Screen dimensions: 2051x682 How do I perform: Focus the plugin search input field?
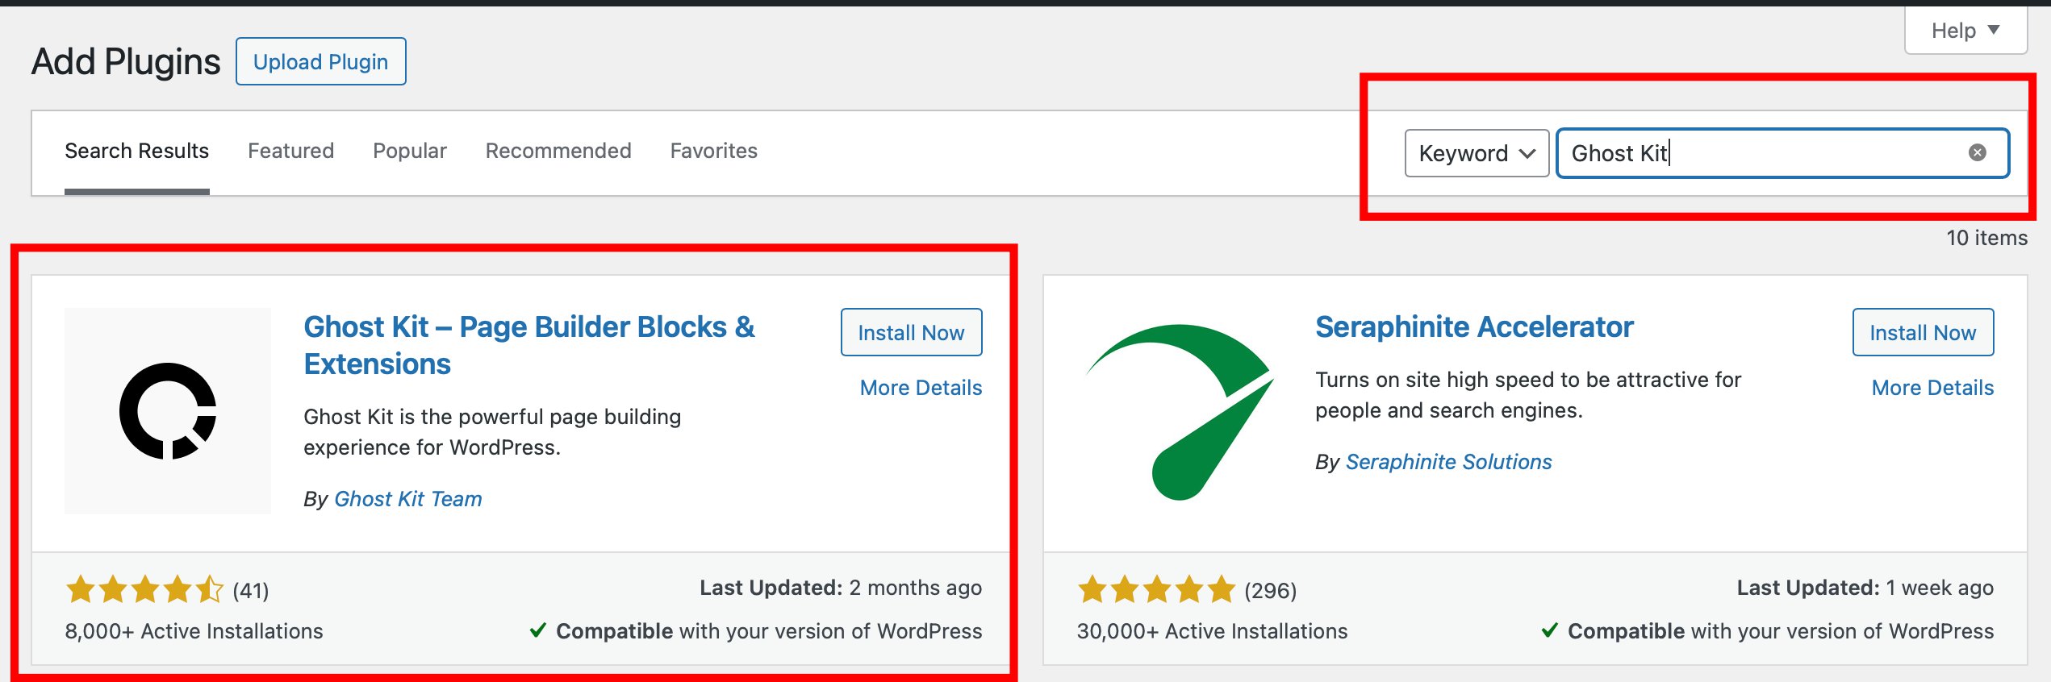(1759, 153)
